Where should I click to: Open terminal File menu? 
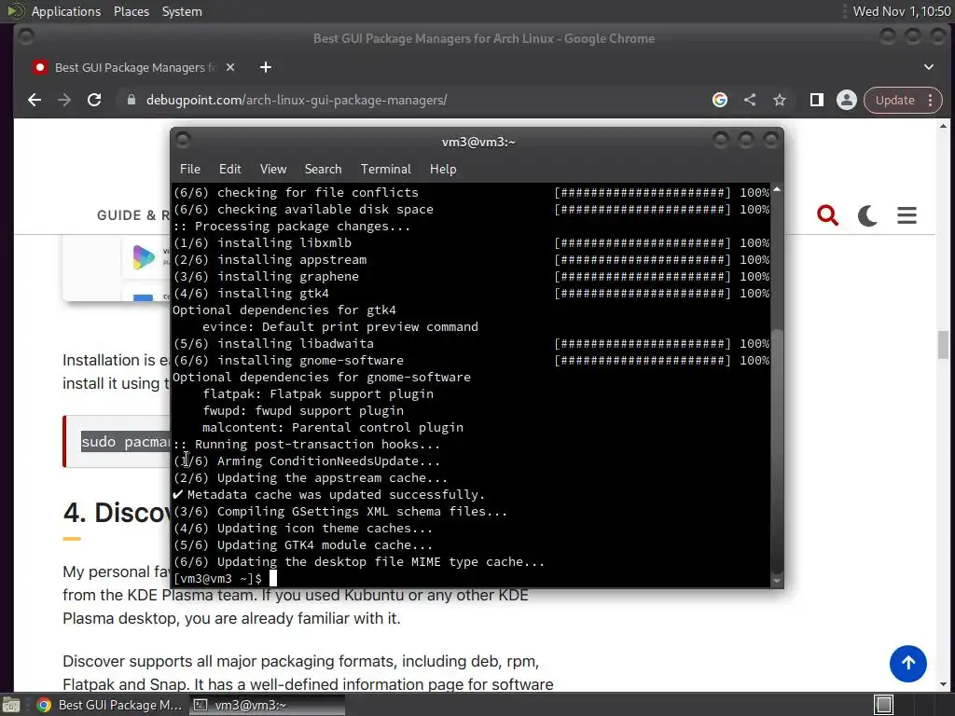coord(190,169)
